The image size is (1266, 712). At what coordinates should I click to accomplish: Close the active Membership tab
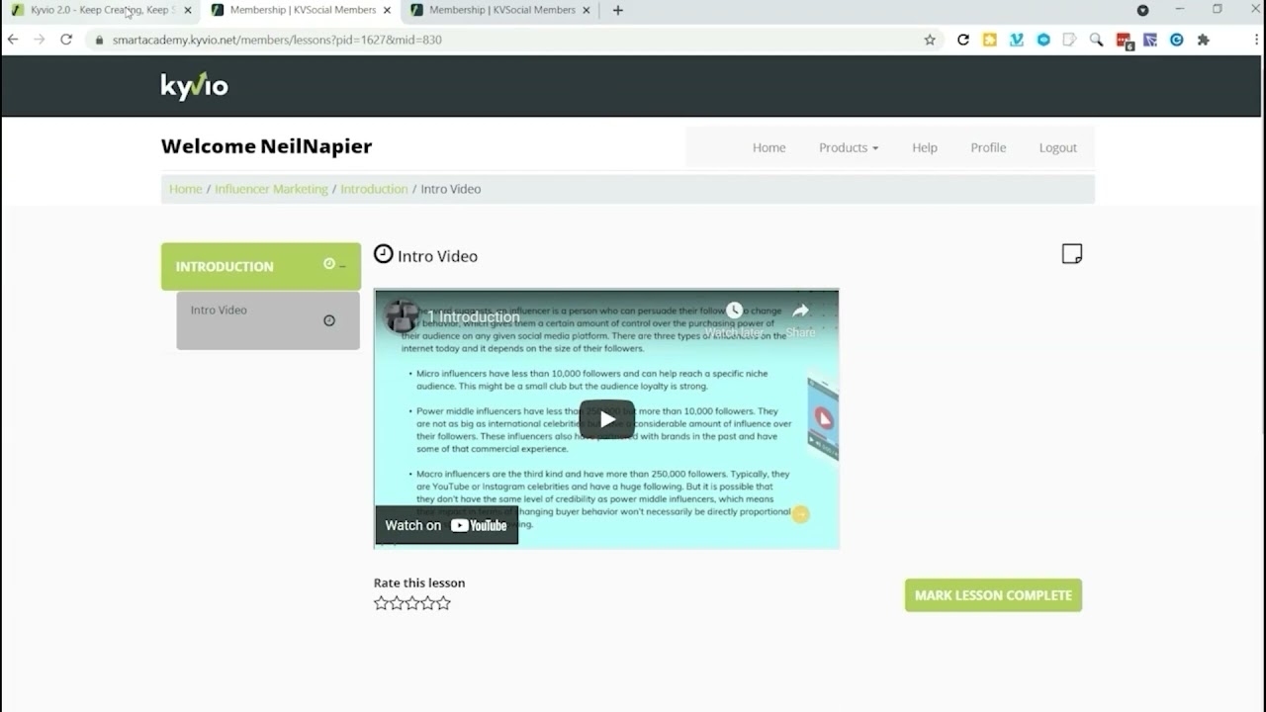(387, 11)
